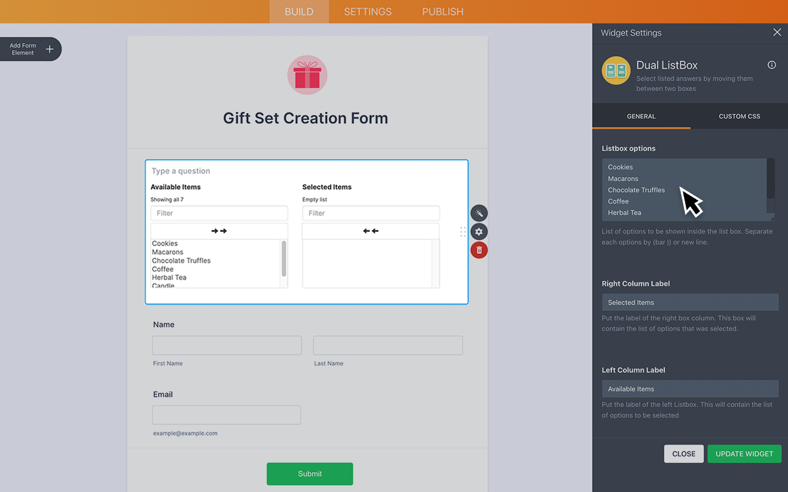Click the plus icon on Add Form Element
The image size is (788, 492).
click(x=50, y=49)
